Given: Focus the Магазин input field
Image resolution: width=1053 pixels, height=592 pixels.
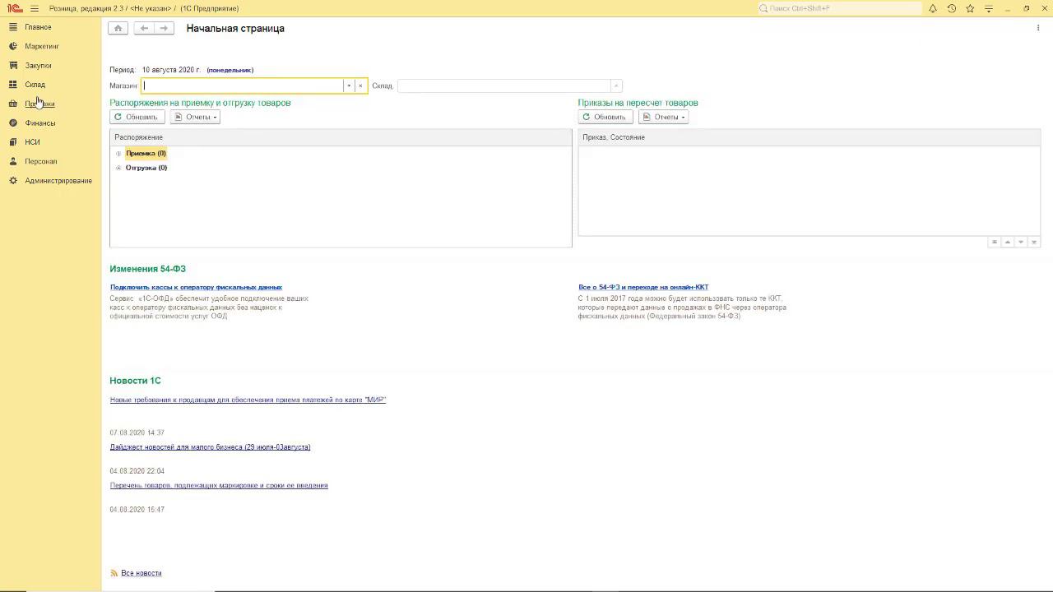Looking at the screenshot, I should coord(242,86).
